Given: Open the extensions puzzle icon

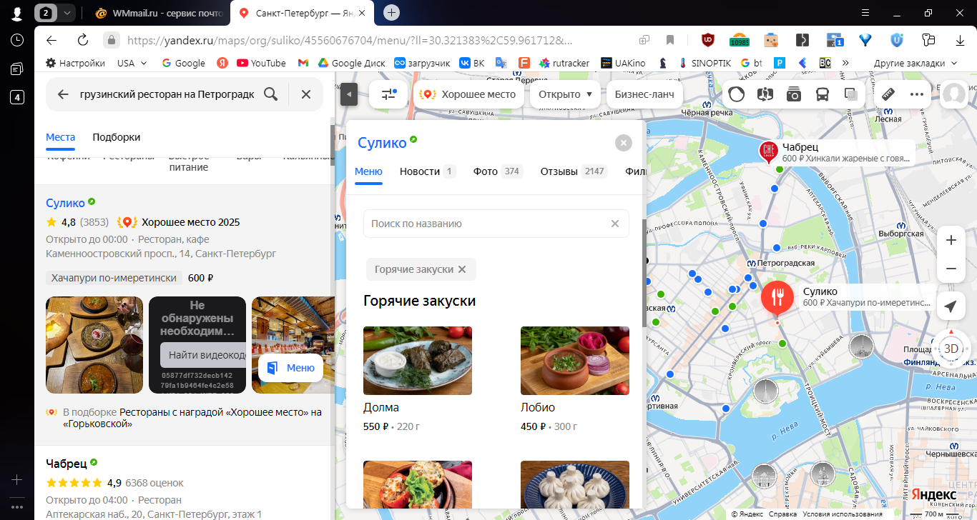Looking at the screenshot, I should click(x=929, y=40).
